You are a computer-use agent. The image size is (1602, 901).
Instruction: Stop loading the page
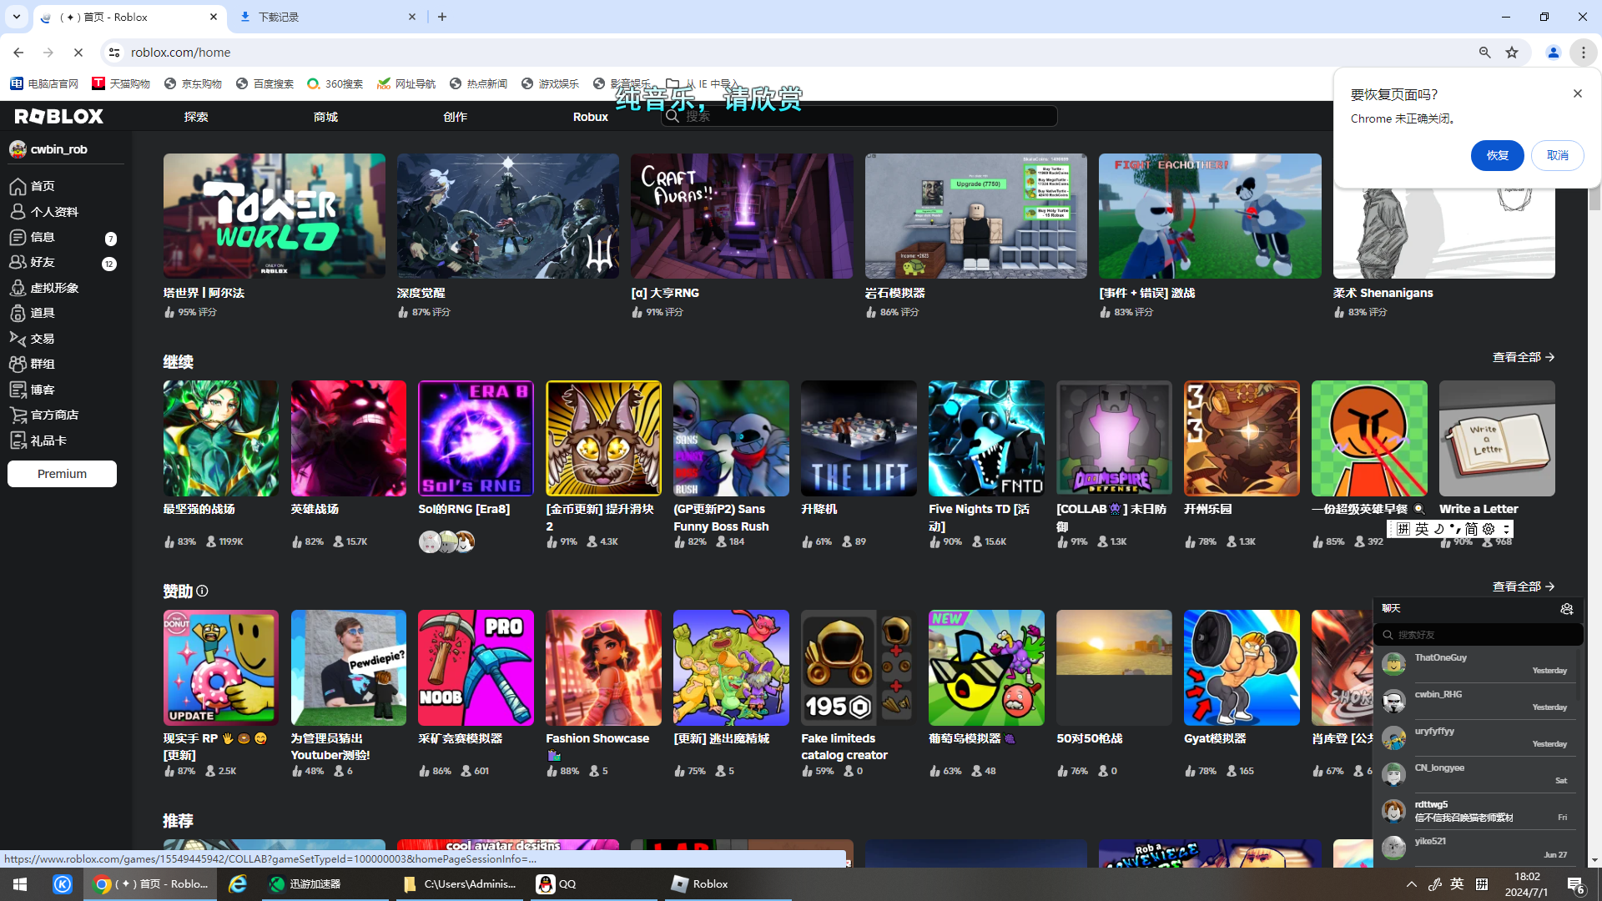tap(78, 52)
